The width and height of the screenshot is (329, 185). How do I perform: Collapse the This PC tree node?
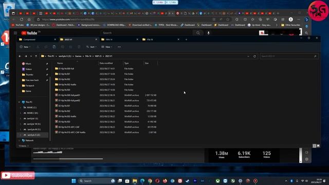point(19,102)
